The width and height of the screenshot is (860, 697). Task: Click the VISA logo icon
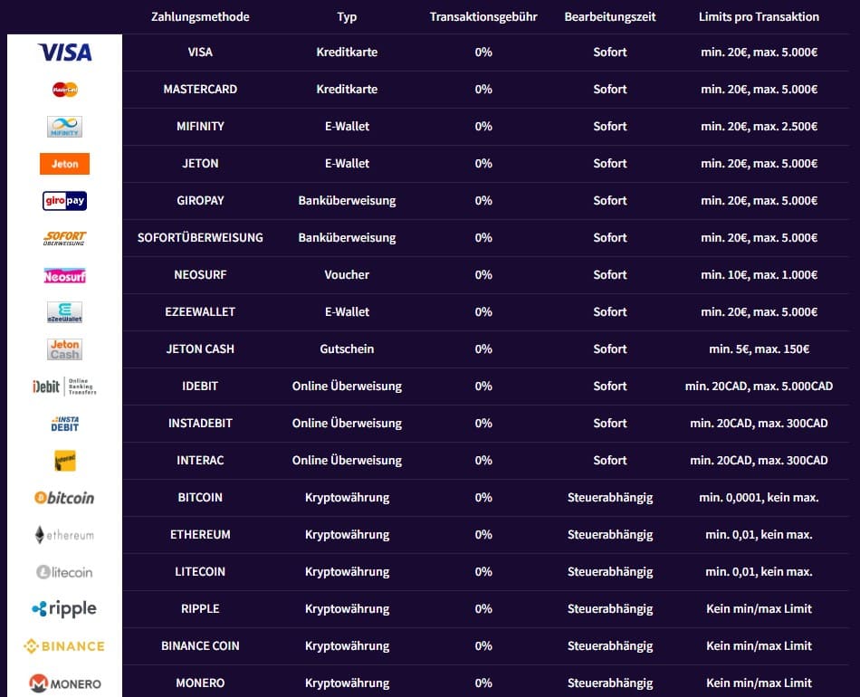tap(64, 53)
